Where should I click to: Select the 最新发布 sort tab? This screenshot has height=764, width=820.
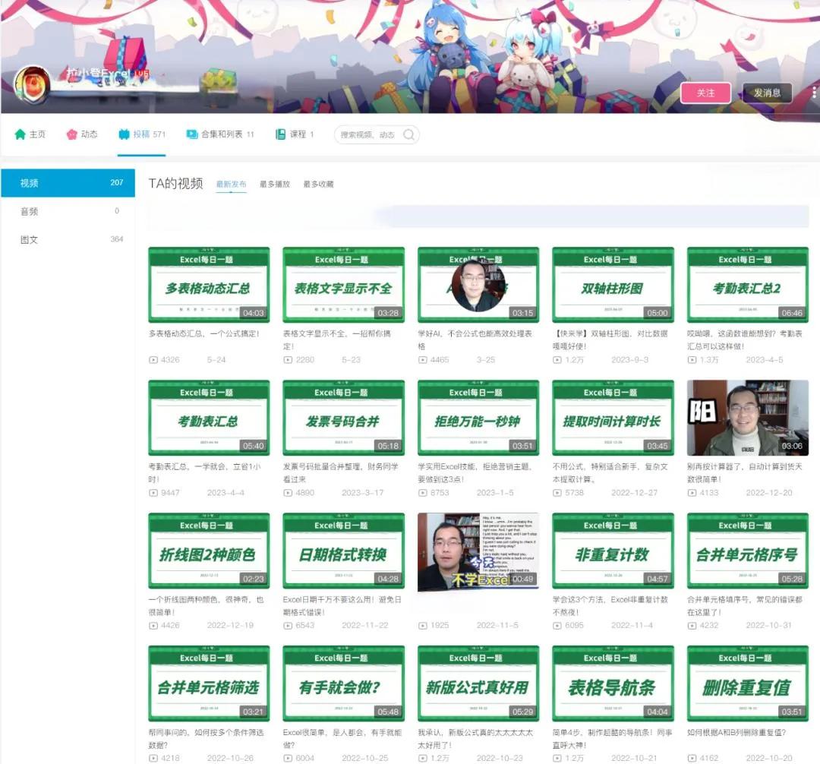[231, 185]
